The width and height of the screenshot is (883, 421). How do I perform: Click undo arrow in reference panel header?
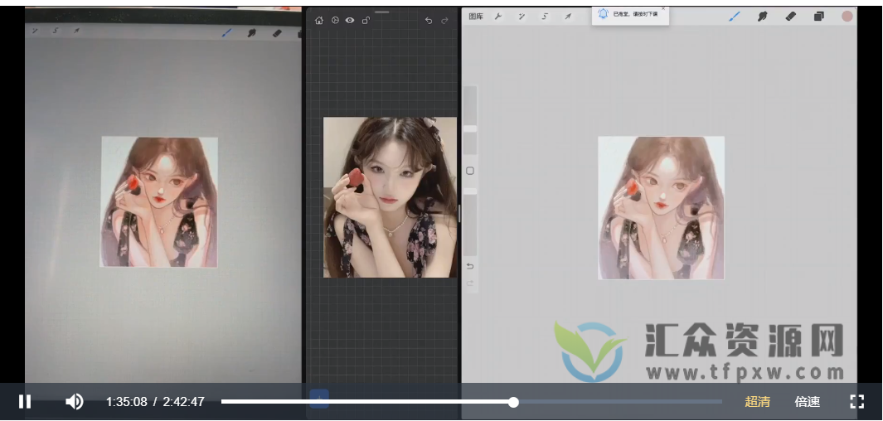click(428, 21)
